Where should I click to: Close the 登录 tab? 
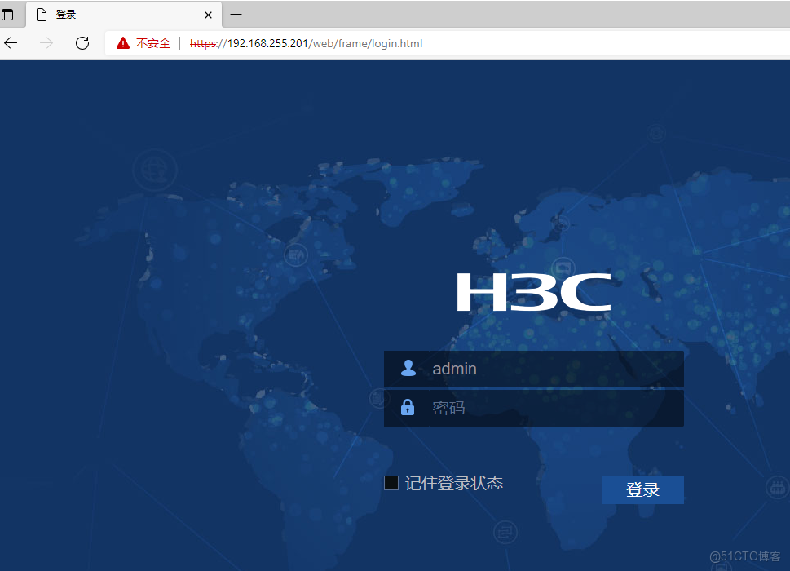208,14
